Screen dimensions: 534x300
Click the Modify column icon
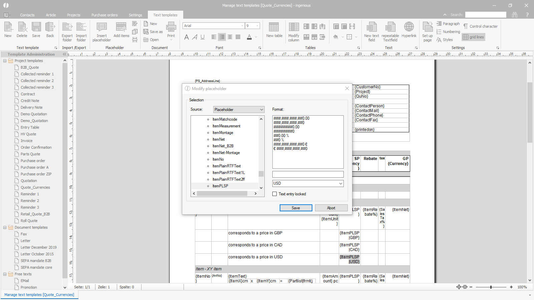(294, 27)
